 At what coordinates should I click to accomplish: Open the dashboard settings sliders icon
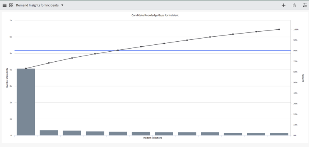click(305, 5)
